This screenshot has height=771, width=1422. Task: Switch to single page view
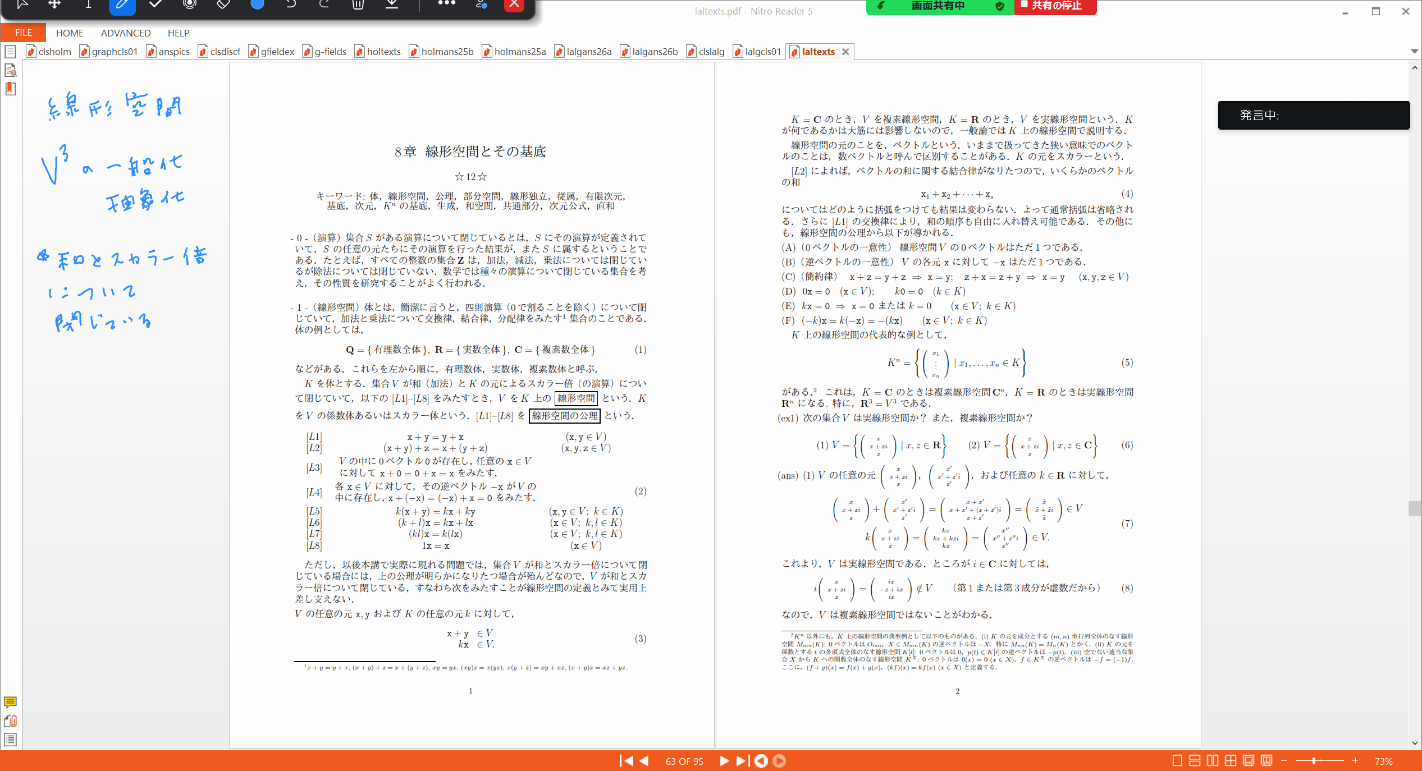point(1177,761)
